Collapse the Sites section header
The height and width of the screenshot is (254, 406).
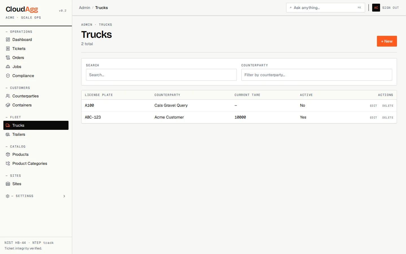pos(13,176)
